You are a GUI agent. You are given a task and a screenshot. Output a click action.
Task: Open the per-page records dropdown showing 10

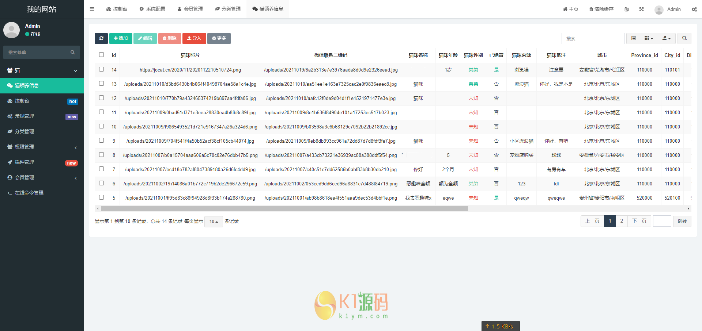coord(214,222)
